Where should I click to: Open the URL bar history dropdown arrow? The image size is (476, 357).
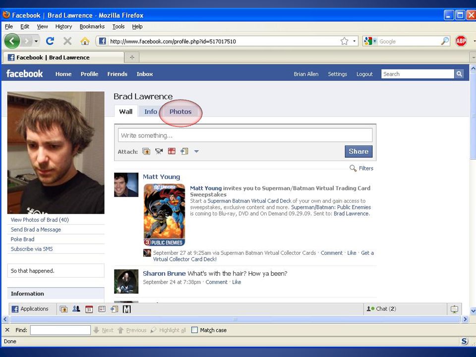point(354,41)
